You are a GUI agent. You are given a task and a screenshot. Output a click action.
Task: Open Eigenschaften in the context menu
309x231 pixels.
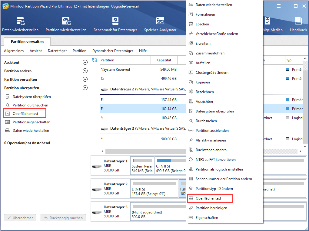point(207,217)
